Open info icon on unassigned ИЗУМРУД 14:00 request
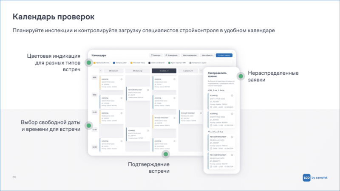The height and width of the screenshot is (191, 340). tap(232, 95)
